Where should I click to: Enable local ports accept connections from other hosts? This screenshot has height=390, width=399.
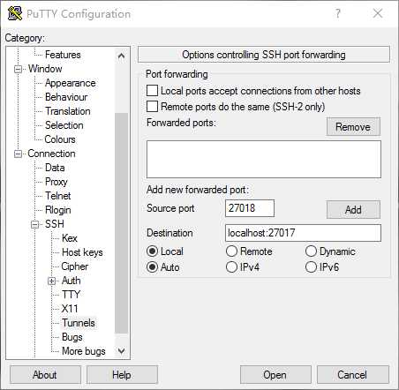152,91
